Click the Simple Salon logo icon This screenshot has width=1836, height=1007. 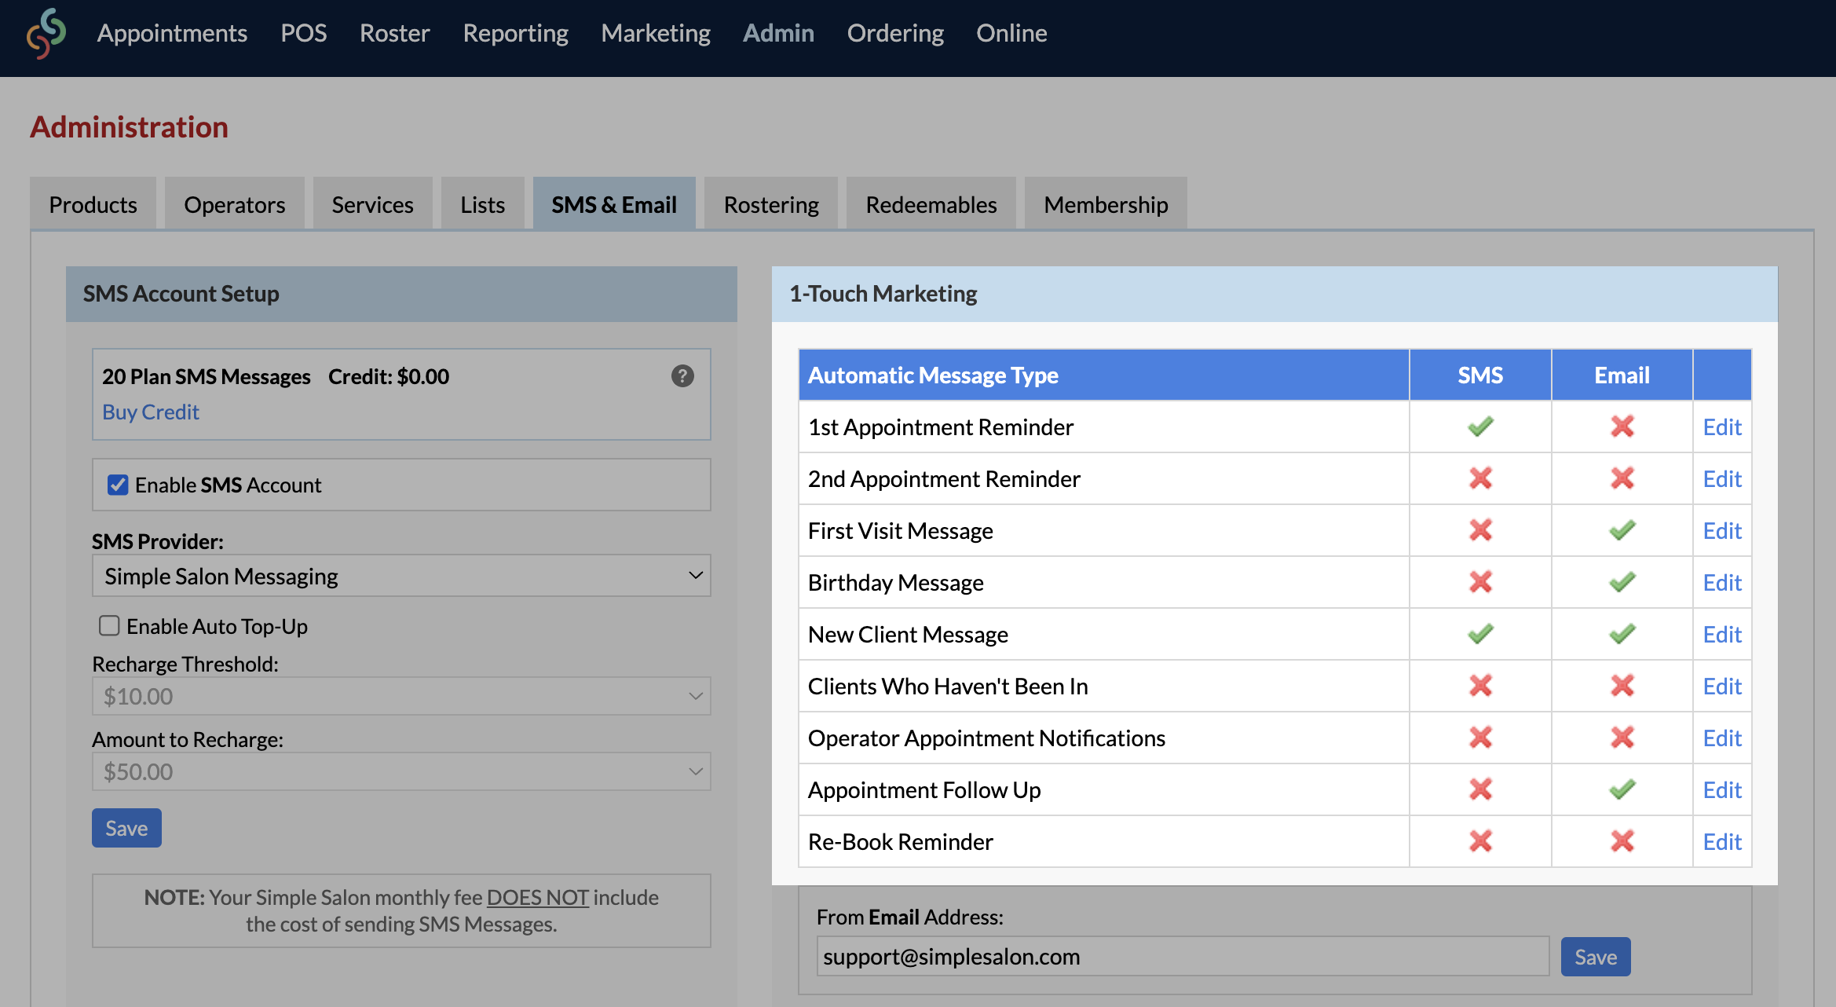coord(45,33)
